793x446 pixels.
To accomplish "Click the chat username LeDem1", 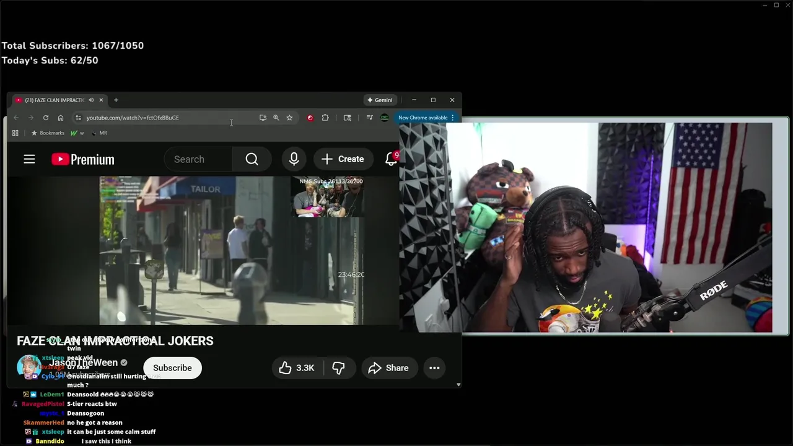I will 52,395.
